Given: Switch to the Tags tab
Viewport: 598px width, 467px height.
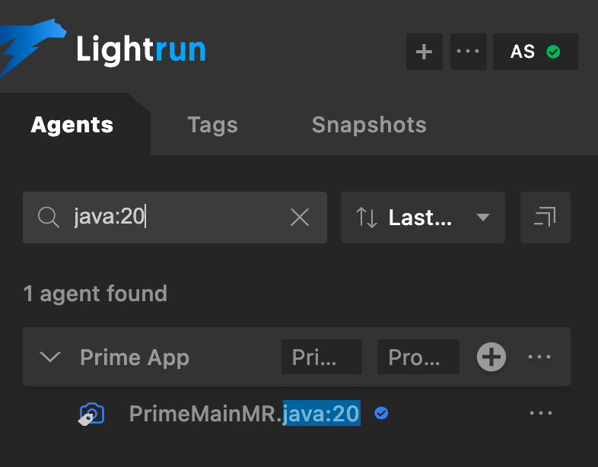Looking at the screenshot, I should point(212,125).
